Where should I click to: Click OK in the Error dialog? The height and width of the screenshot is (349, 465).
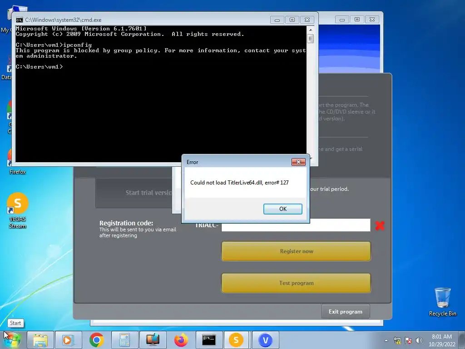pos(282,209)
